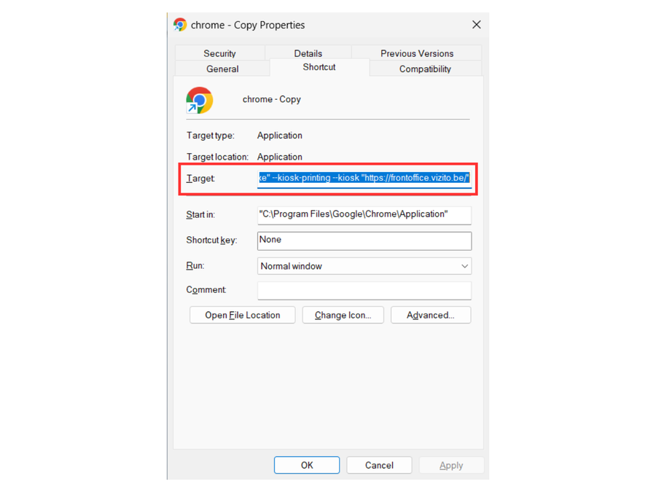This screenshot has width=656, height=492.
Task: Expand the Run window mode dropdown
Action: 364,266
